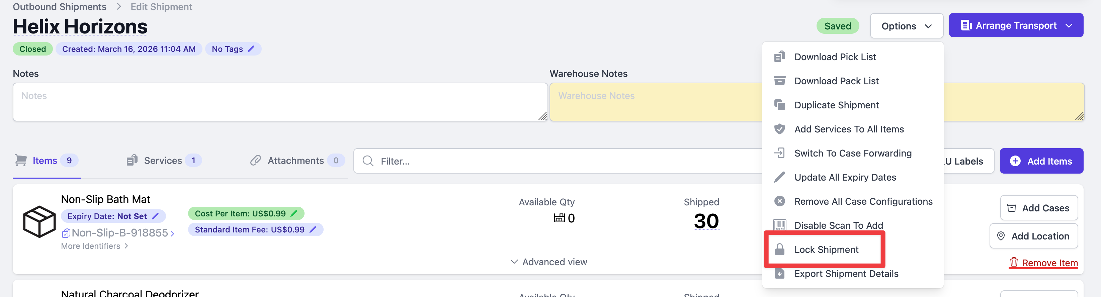Viewport: 1101px width, 297px height.
Task: Choose Disable Scan To Add
Action: click(838, 225)
